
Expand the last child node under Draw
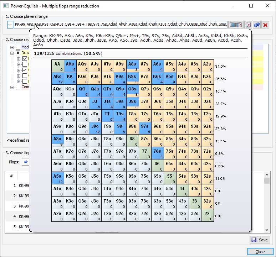click(19, 82)
